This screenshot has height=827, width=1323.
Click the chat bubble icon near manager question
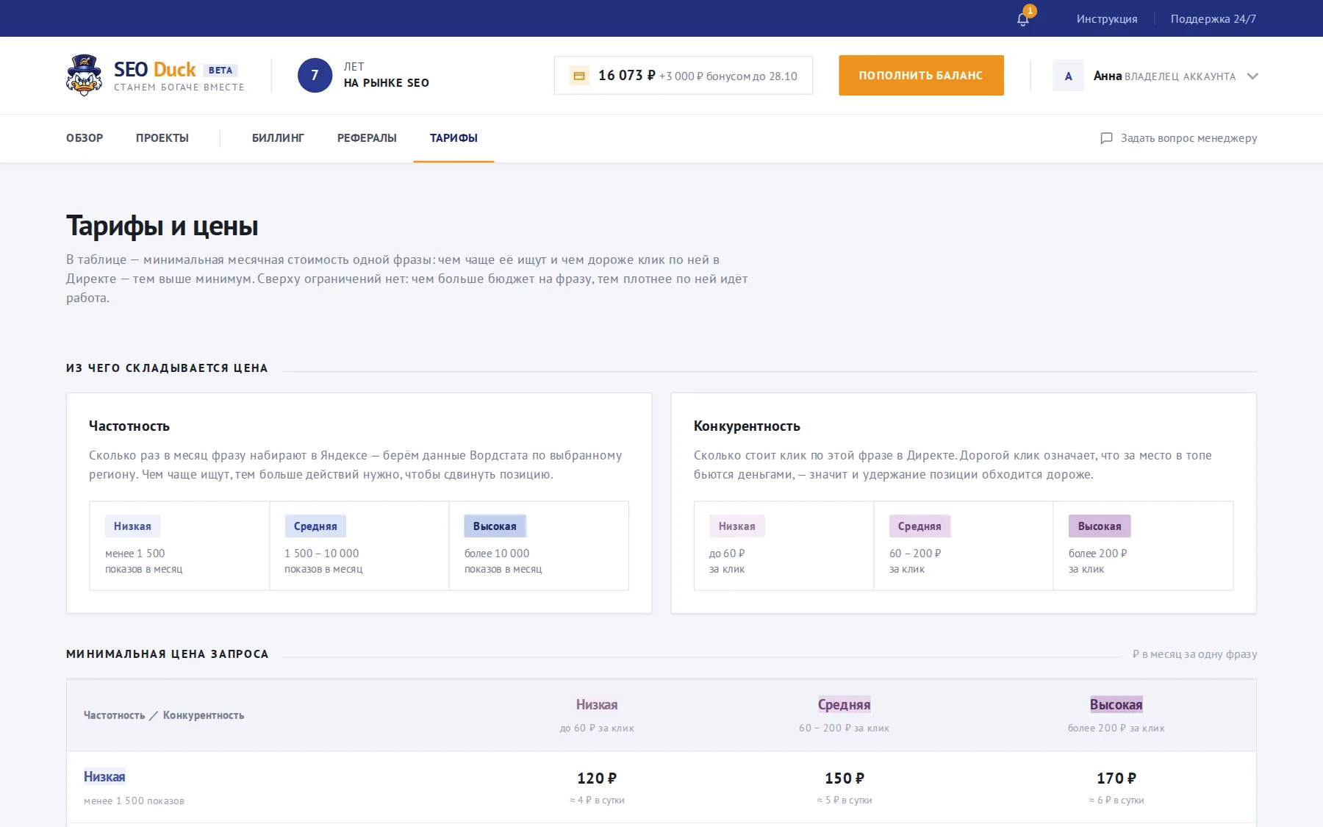[x=1106, y=138]
